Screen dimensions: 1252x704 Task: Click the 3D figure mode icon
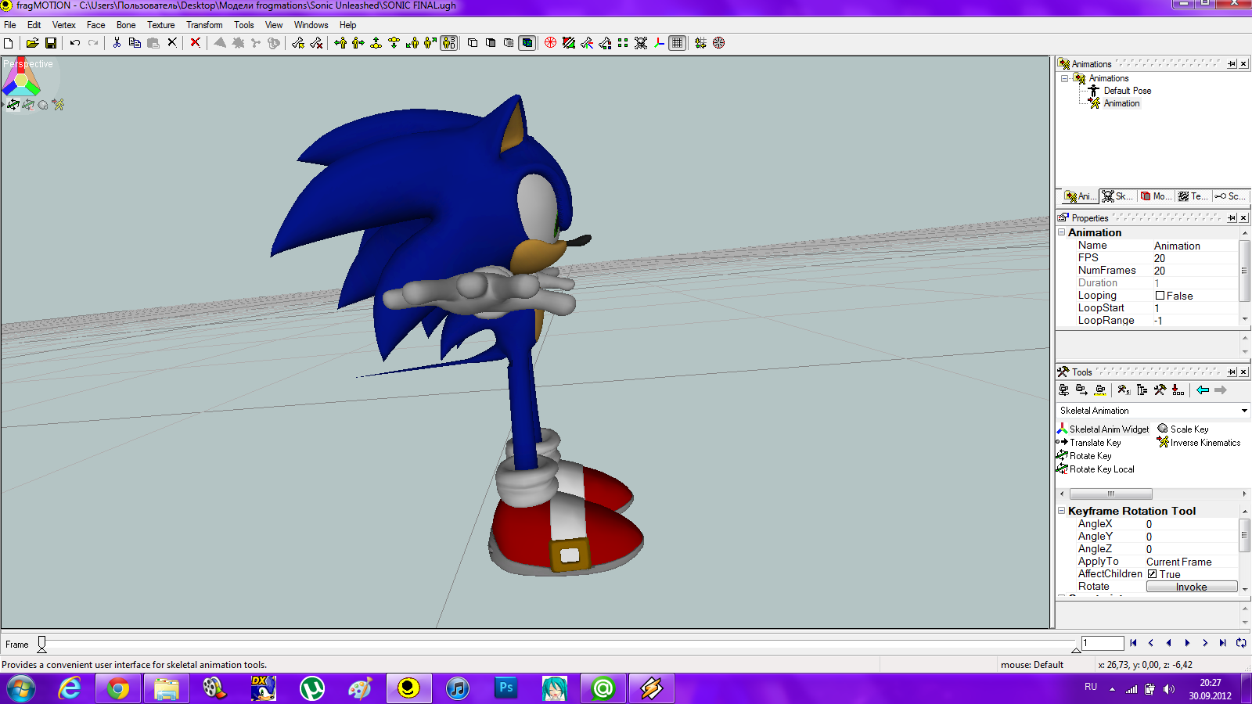[448, 43]
